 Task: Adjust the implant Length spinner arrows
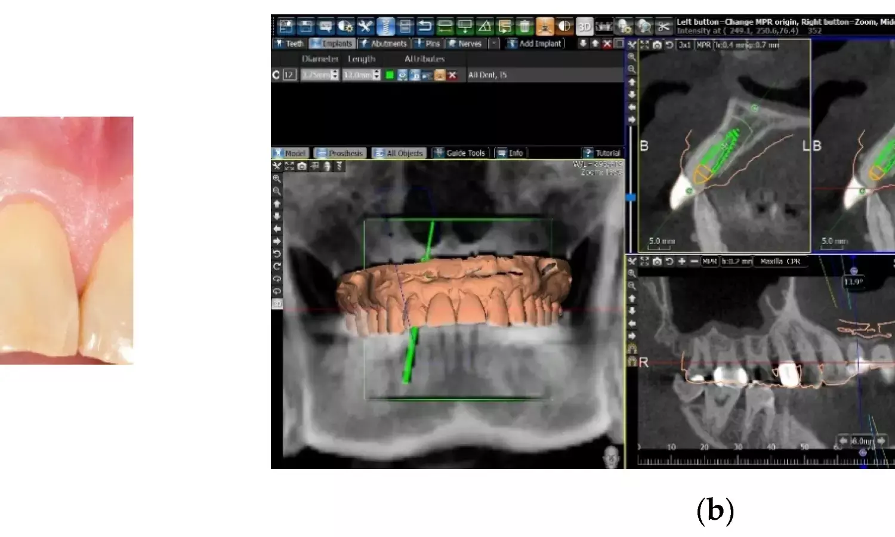tap(376, 75)
